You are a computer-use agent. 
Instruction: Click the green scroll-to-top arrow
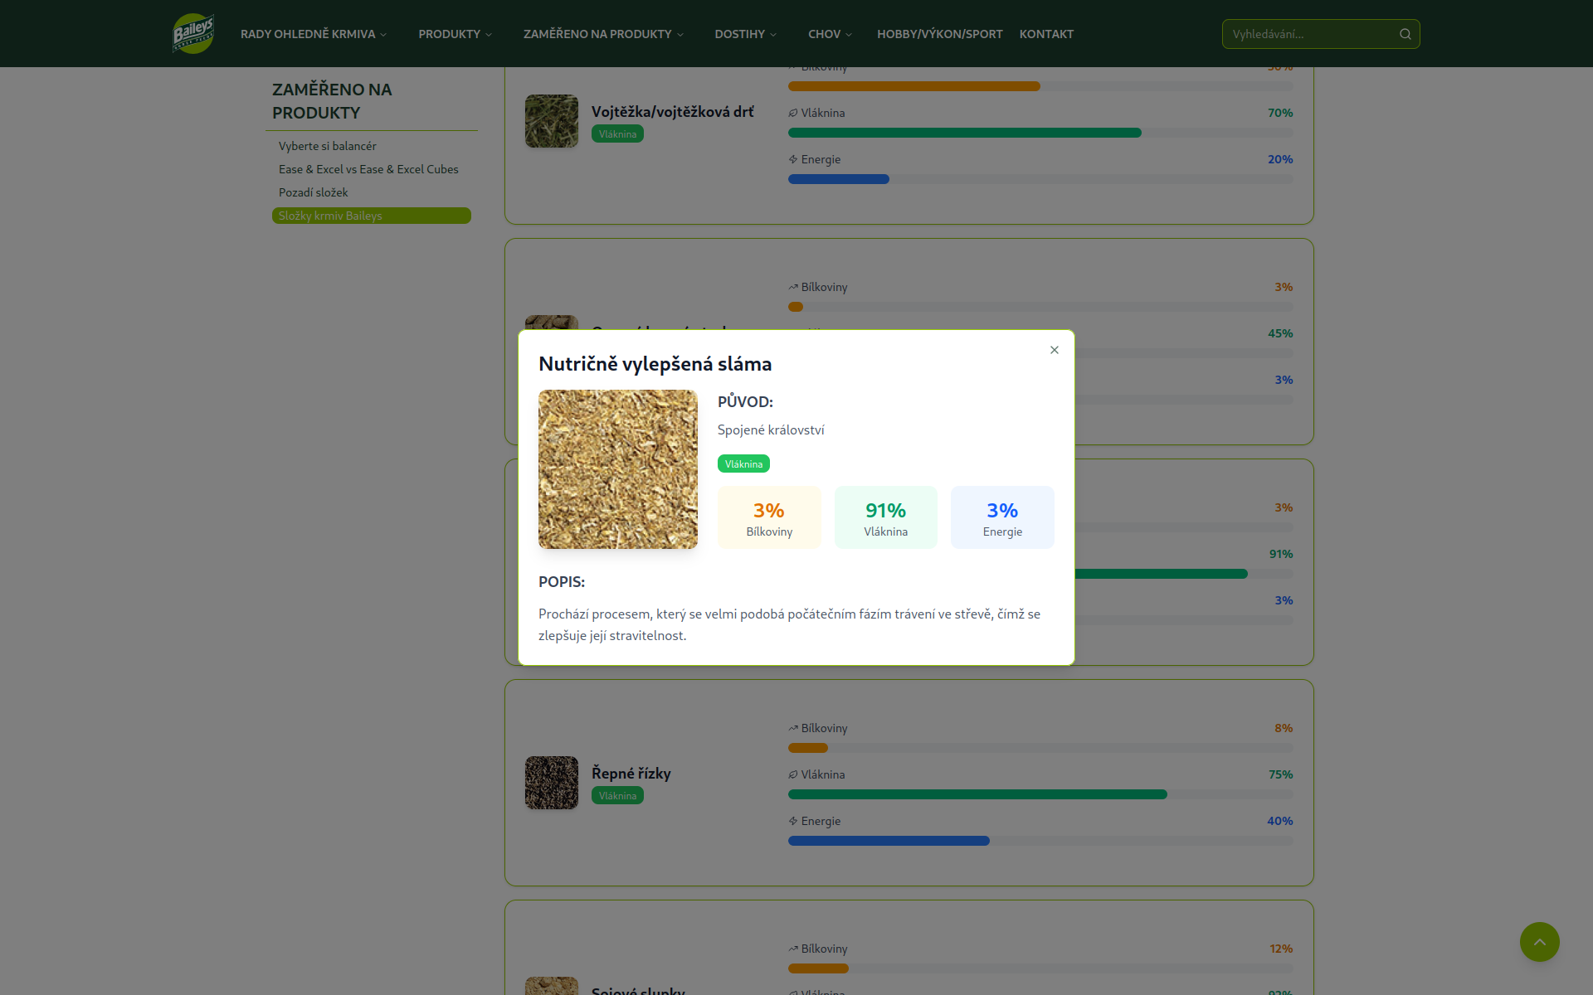coord(1539,942)
